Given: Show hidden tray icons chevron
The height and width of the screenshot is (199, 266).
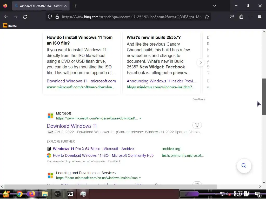Looking at the screenshot, I should pyautogui.click(x=216, y=194).
